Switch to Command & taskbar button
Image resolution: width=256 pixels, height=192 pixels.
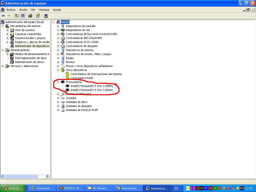(x=42, y=188)
